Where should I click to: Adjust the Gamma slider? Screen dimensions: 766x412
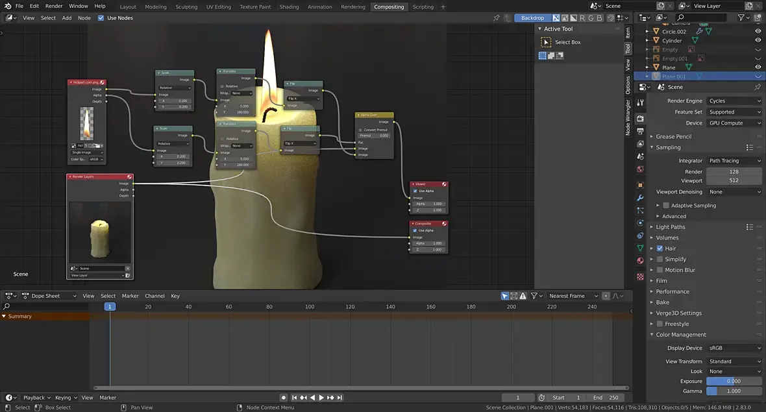click(x=734, y=391)
